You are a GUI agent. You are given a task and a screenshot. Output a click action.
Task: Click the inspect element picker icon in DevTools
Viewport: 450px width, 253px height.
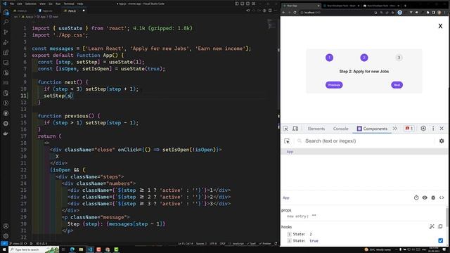point(285,129)
